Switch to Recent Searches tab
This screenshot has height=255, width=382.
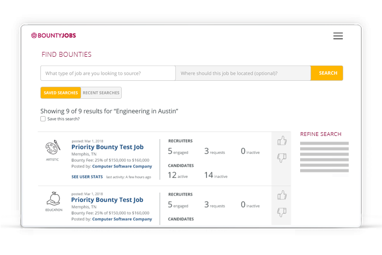coord(101,93)
